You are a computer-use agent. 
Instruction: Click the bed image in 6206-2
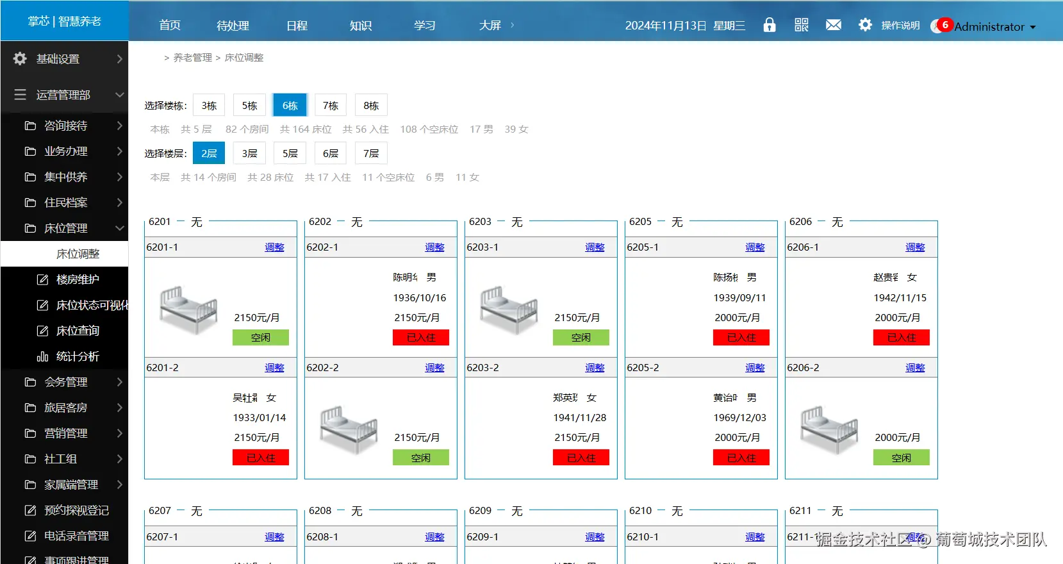pyautogui.click(x=829, y=430)
